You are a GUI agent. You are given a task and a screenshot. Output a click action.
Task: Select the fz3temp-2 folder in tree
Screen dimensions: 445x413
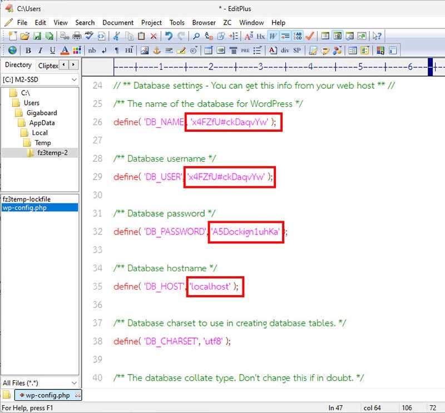tap(52, 153)
